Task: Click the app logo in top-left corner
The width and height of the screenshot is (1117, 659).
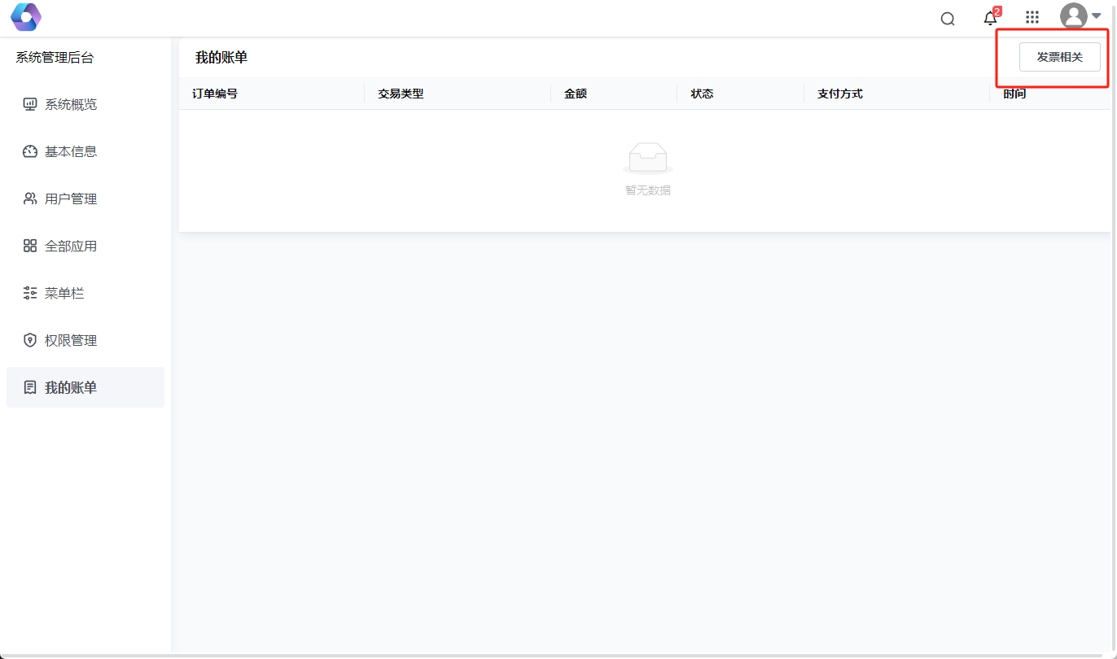Action: (25, 17)
